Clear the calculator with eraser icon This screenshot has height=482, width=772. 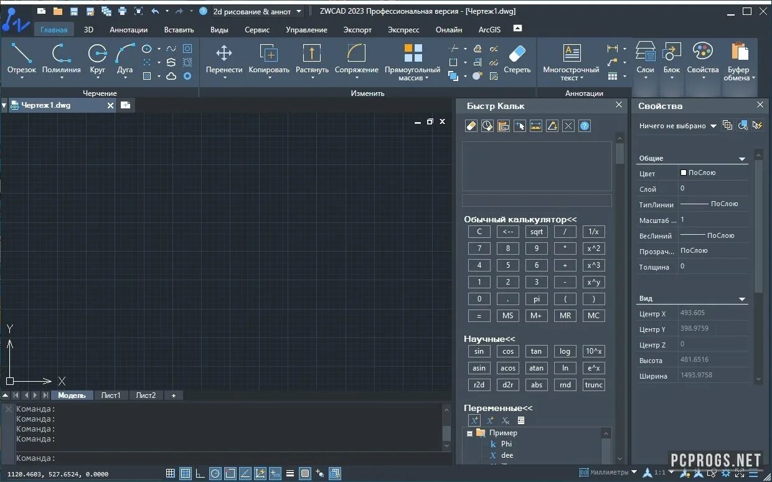tap(471, 126)
